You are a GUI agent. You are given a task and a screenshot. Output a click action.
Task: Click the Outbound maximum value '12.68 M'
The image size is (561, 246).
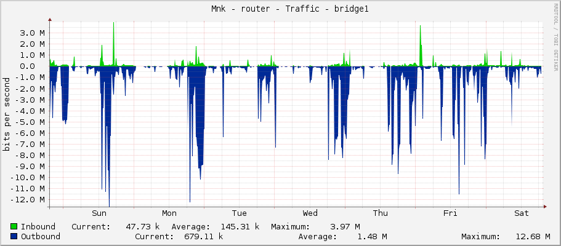click(533, 236)
